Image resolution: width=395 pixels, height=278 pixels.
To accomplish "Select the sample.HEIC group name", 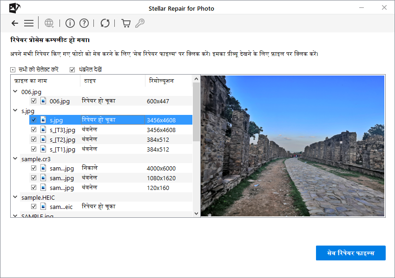I will (x=38, y=198).
